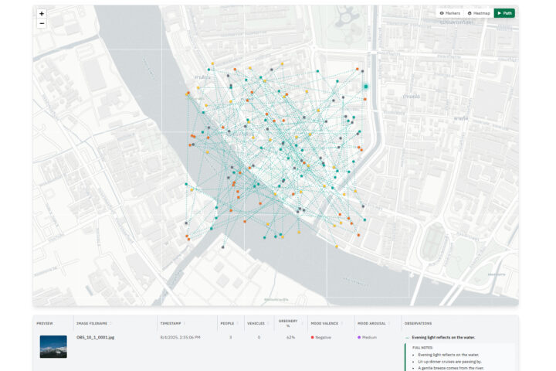
Task: Click the map attribution link
Action: [x=276, y=299]
